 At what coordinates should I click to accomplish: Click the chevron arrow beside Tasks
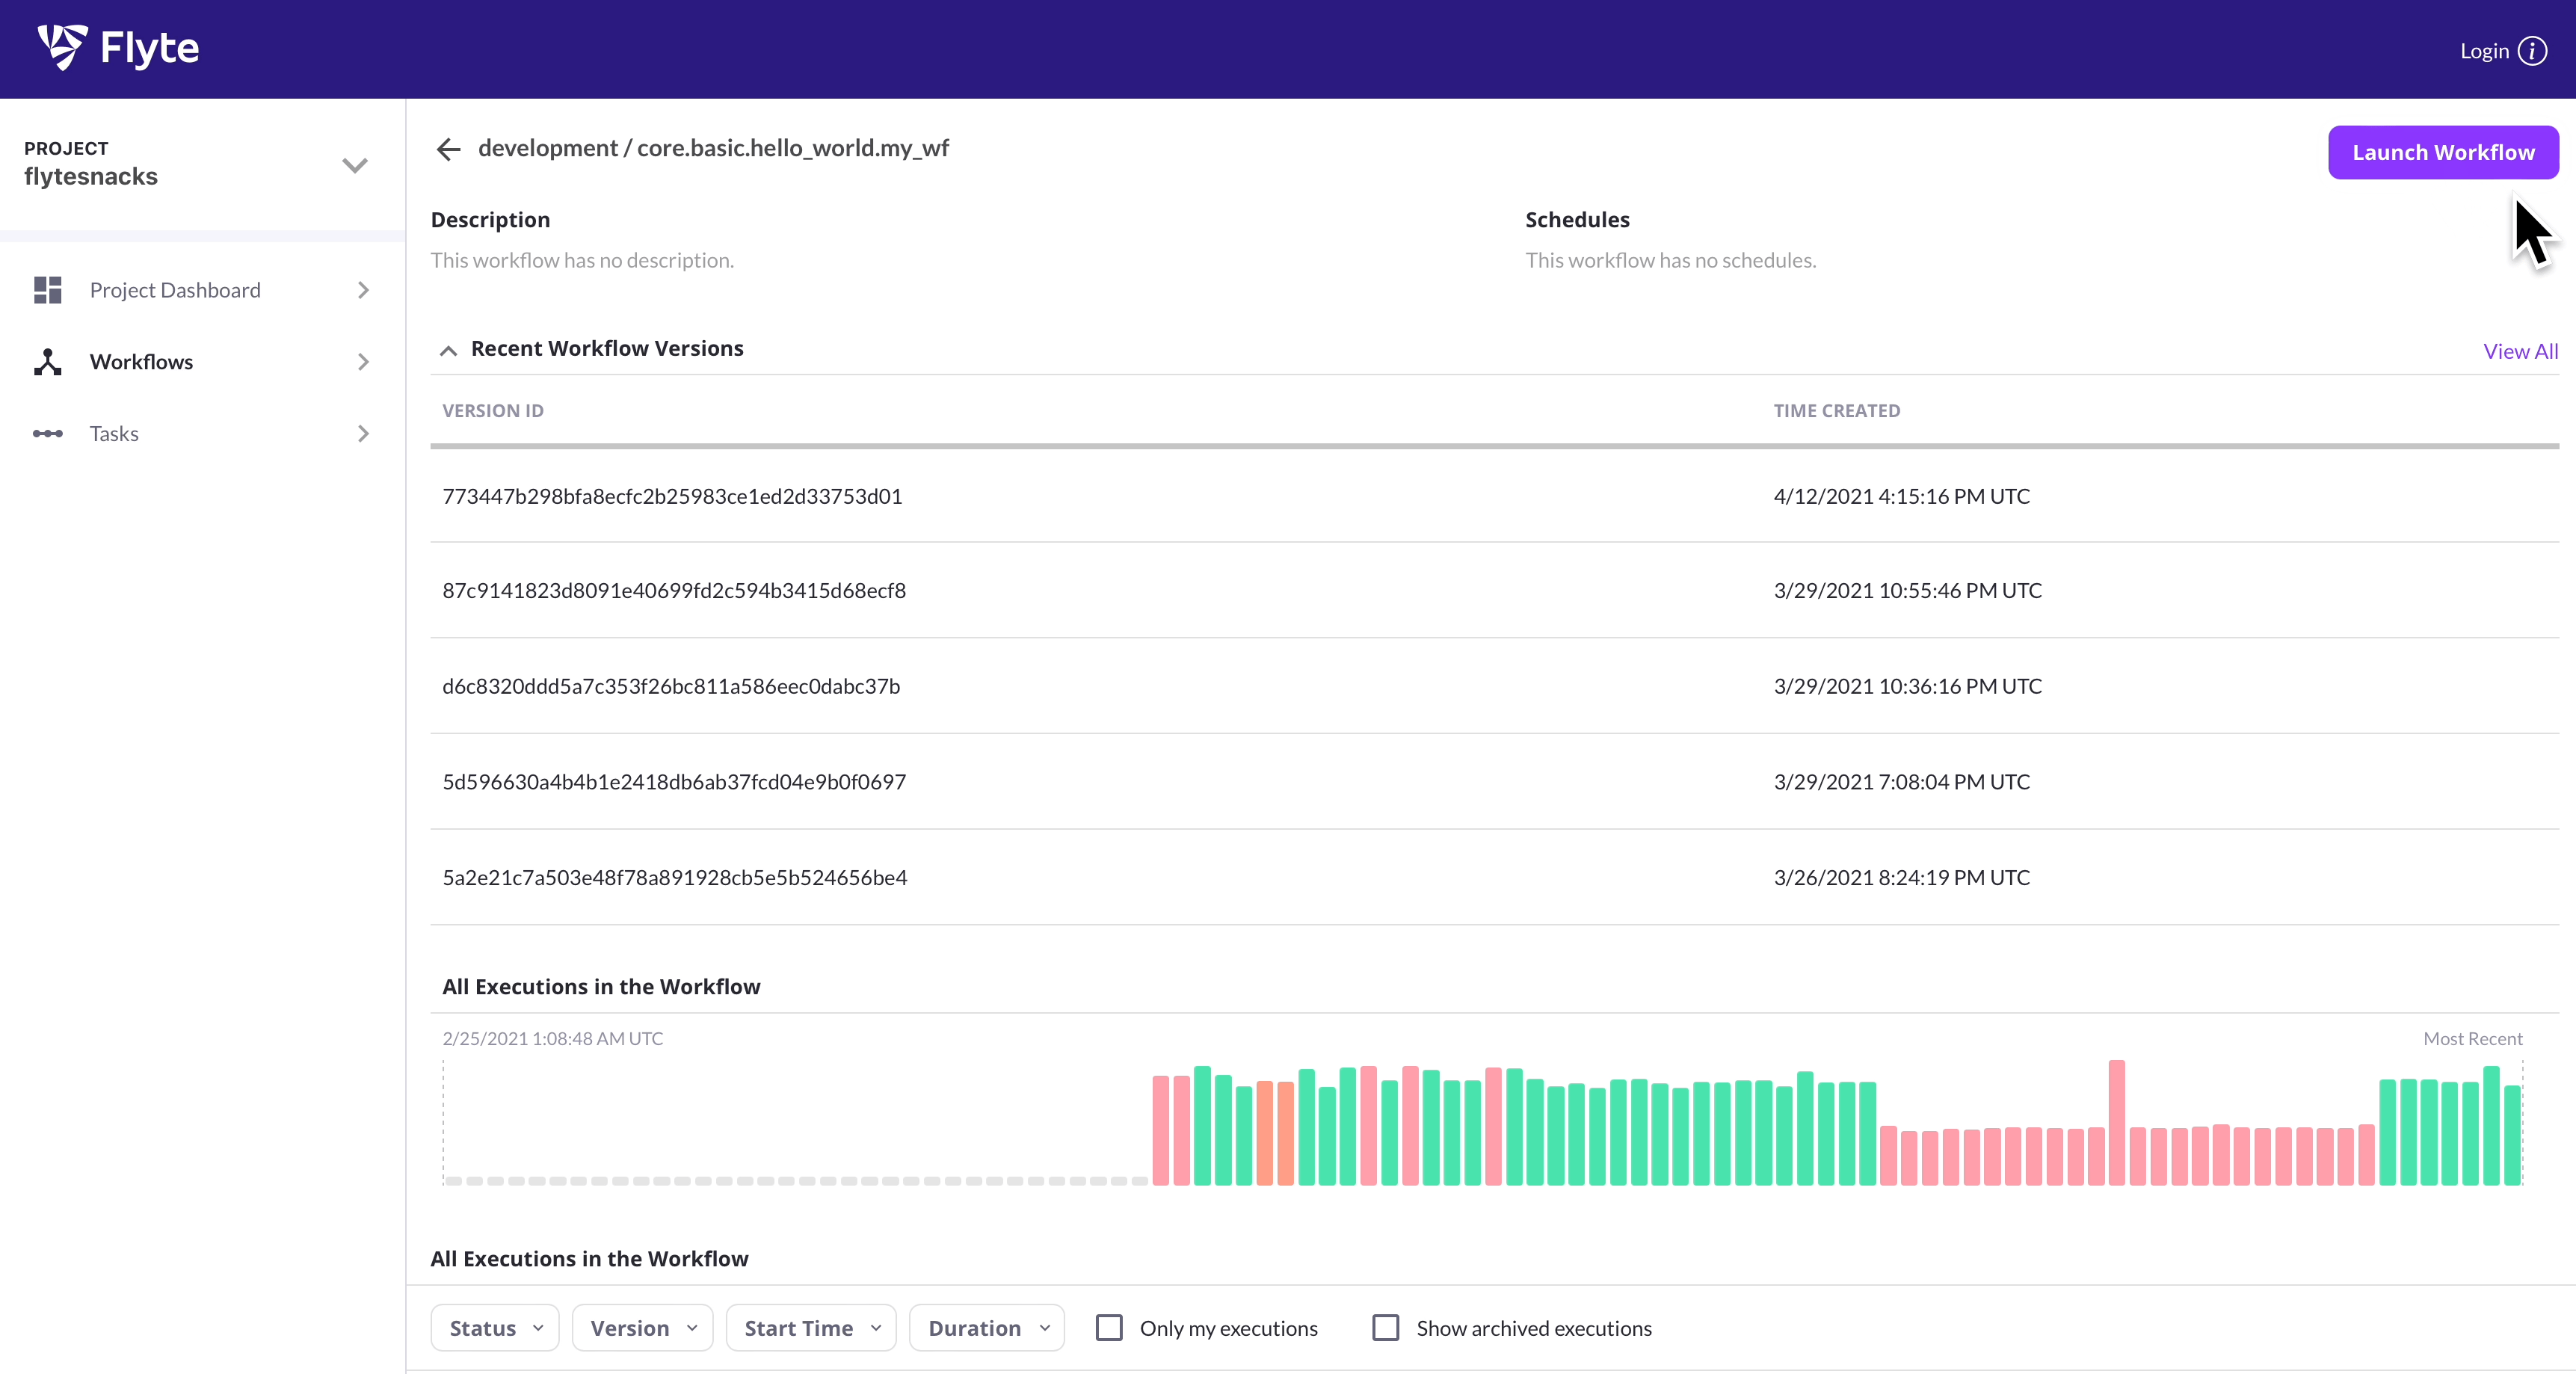[363, 434]
